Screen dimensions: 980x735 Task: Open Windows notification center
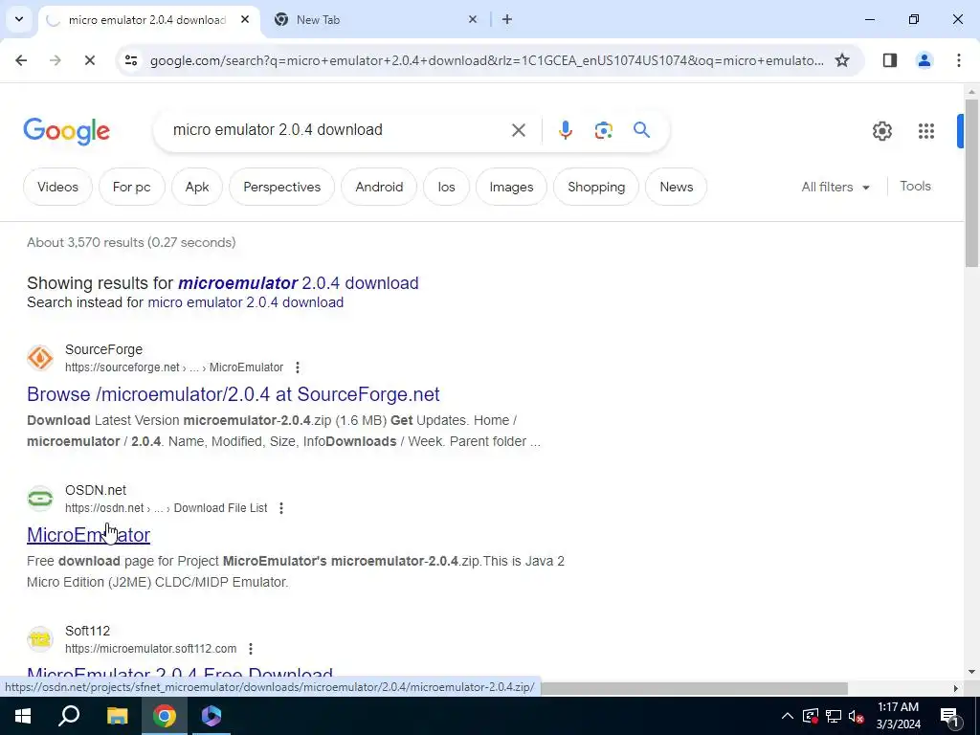point(948,716)
